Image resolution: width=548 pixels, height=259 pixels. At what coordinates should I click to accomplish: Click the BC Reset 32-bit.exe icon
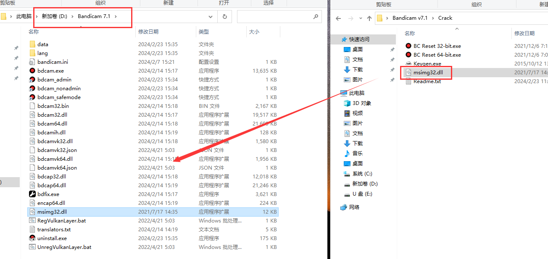tap(408, 46)
